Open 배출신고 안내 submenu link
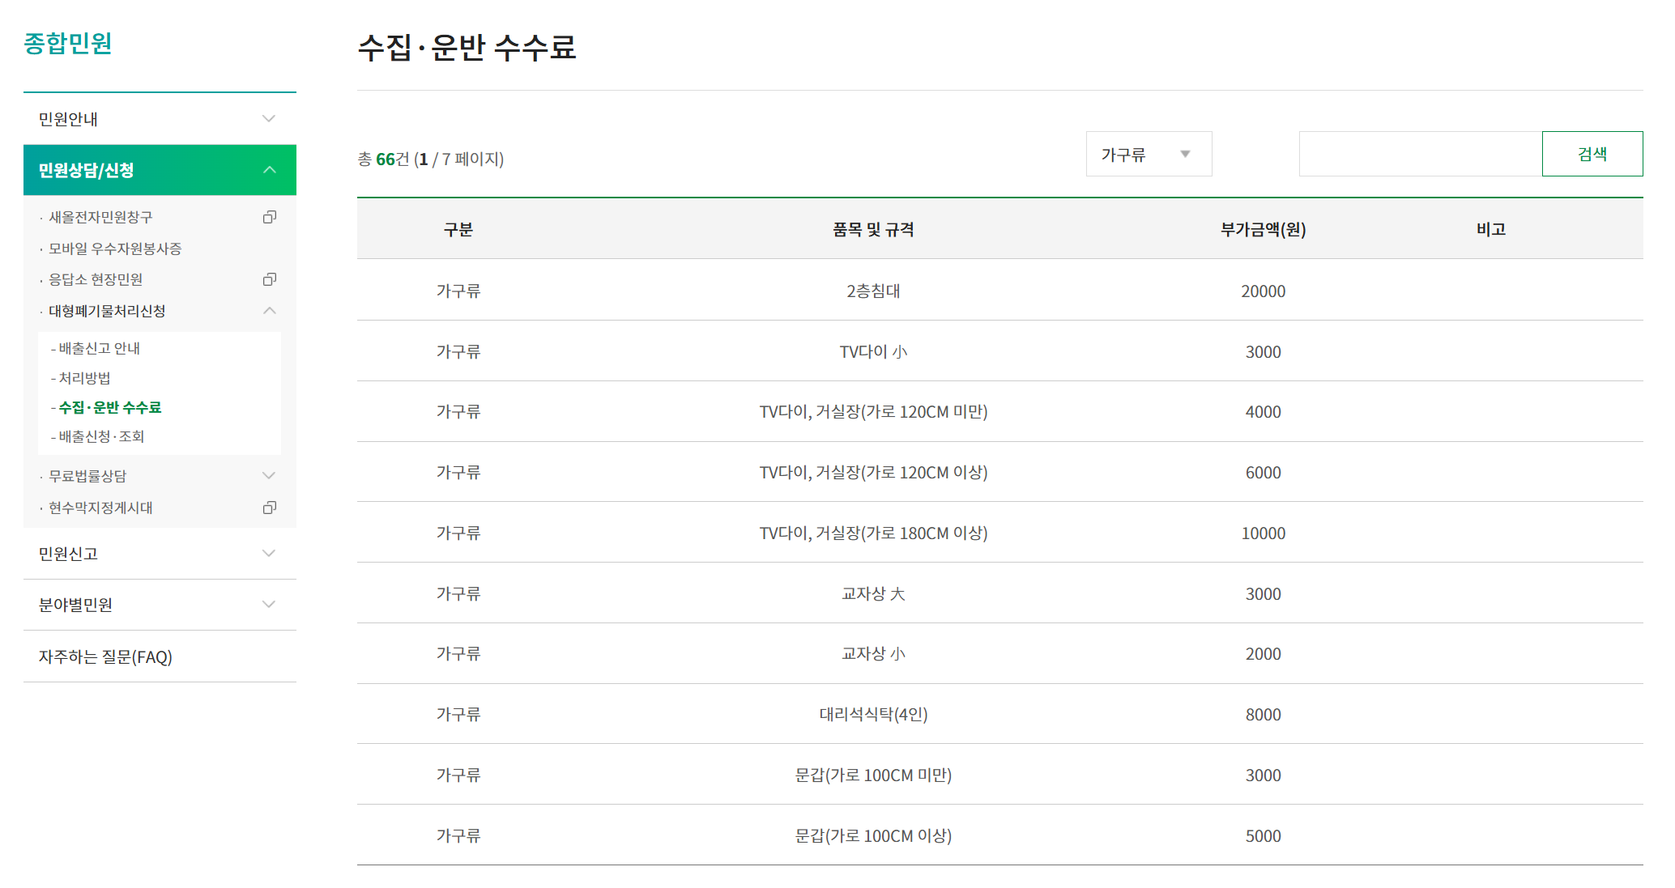This screenshot has height=888, width=1675. coord(99,348)
